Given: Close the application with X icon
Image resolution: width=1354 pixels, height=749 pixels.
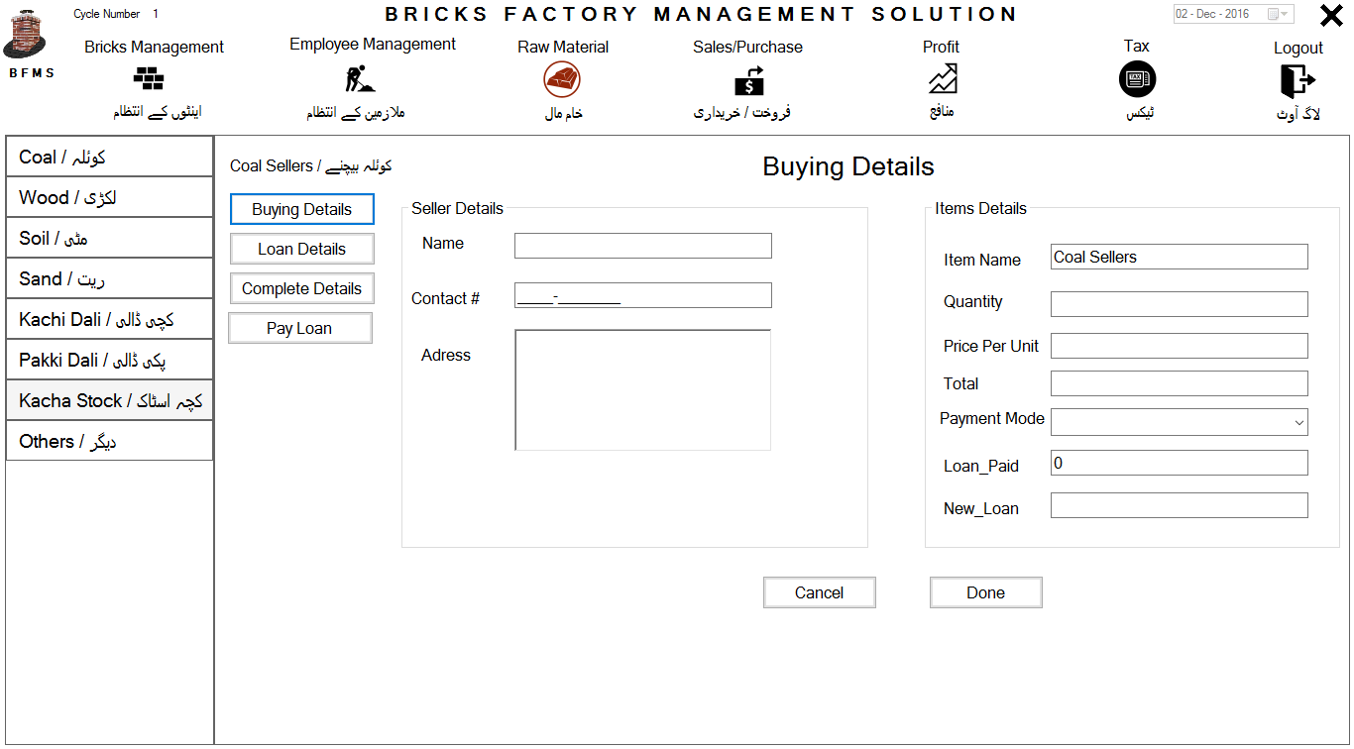Looking at the screenshot, I should click(1332, 16).
